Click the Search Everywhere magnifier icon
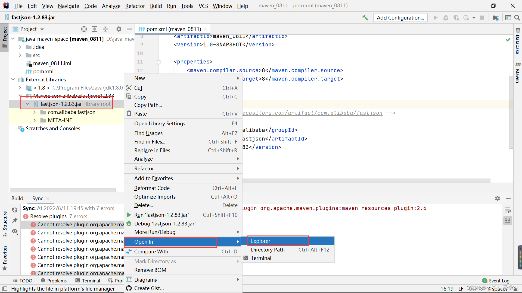The height and width of the screenshot is (293, 522). click(x=517, y=18)
